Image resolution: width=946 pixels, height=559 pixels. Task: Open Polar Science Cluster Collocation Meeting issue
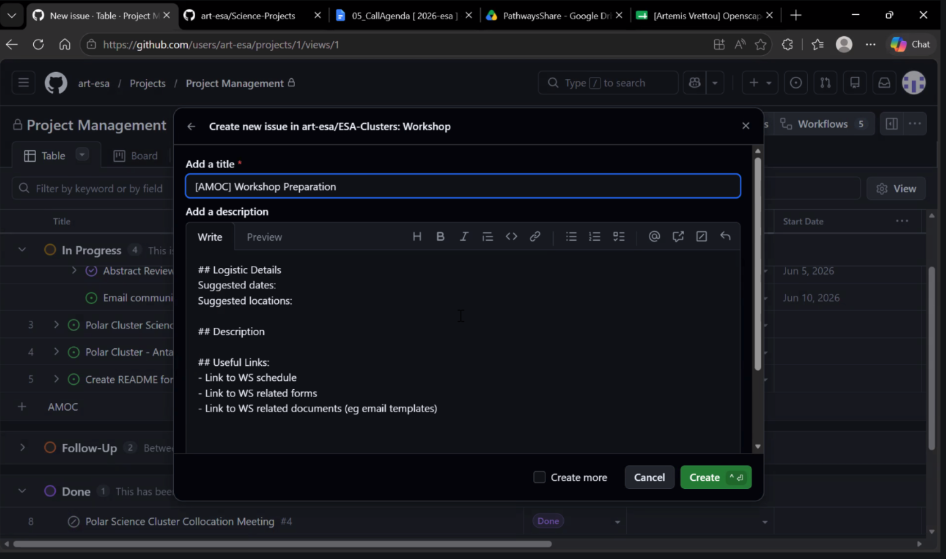(x=180, y=522)
